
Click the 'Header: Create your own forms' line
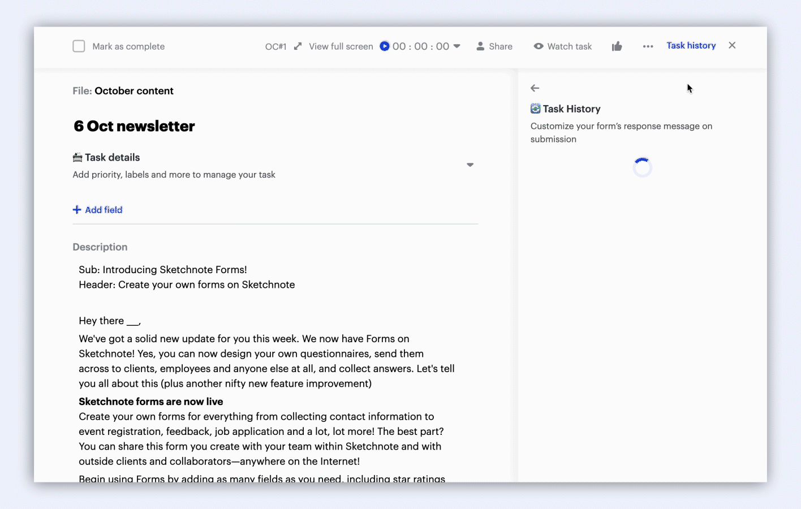click(x=187, y=284)
